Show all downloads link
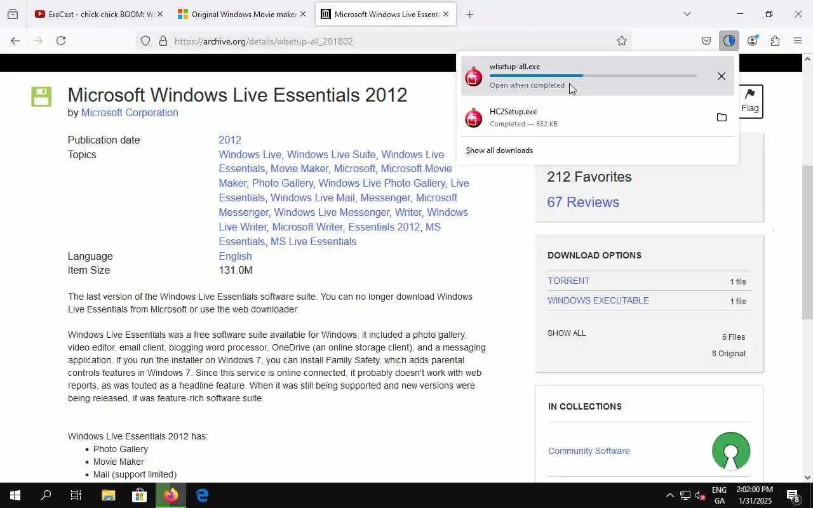This screenshot has width=813, height=508. [499, 150]
